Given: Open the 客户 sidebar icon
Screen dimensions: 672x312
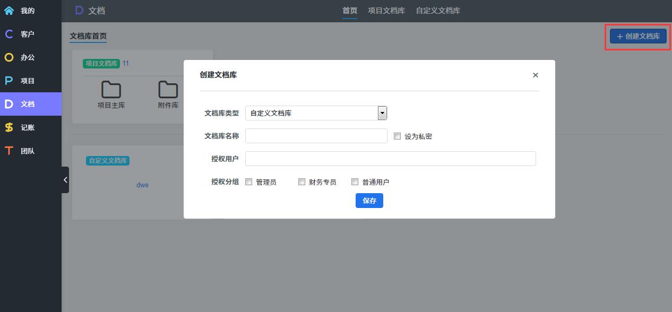Looking at the screenshot, I should pos(9,34).
